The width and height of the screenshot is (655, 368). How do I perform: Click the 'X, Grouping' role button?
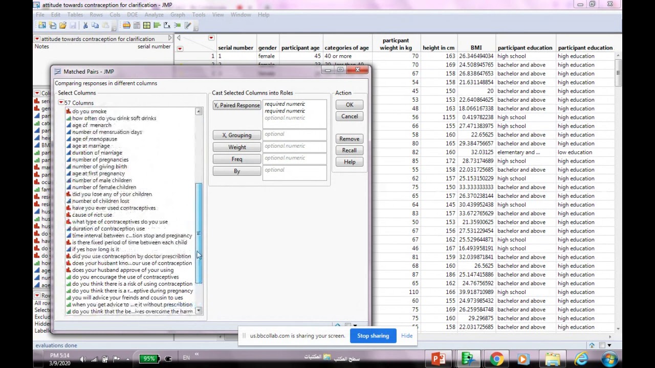237,135
